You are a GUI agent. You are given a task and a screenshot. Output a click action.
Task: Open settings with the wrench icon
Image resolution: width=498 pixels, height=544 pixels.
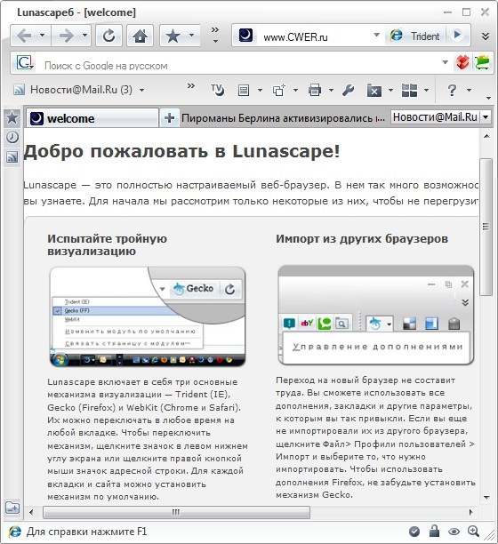[348, 91]
